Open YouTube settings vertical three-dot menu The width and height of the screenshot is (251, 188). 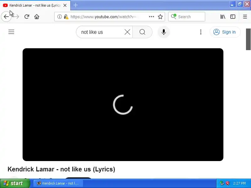[x=201, y=32]
